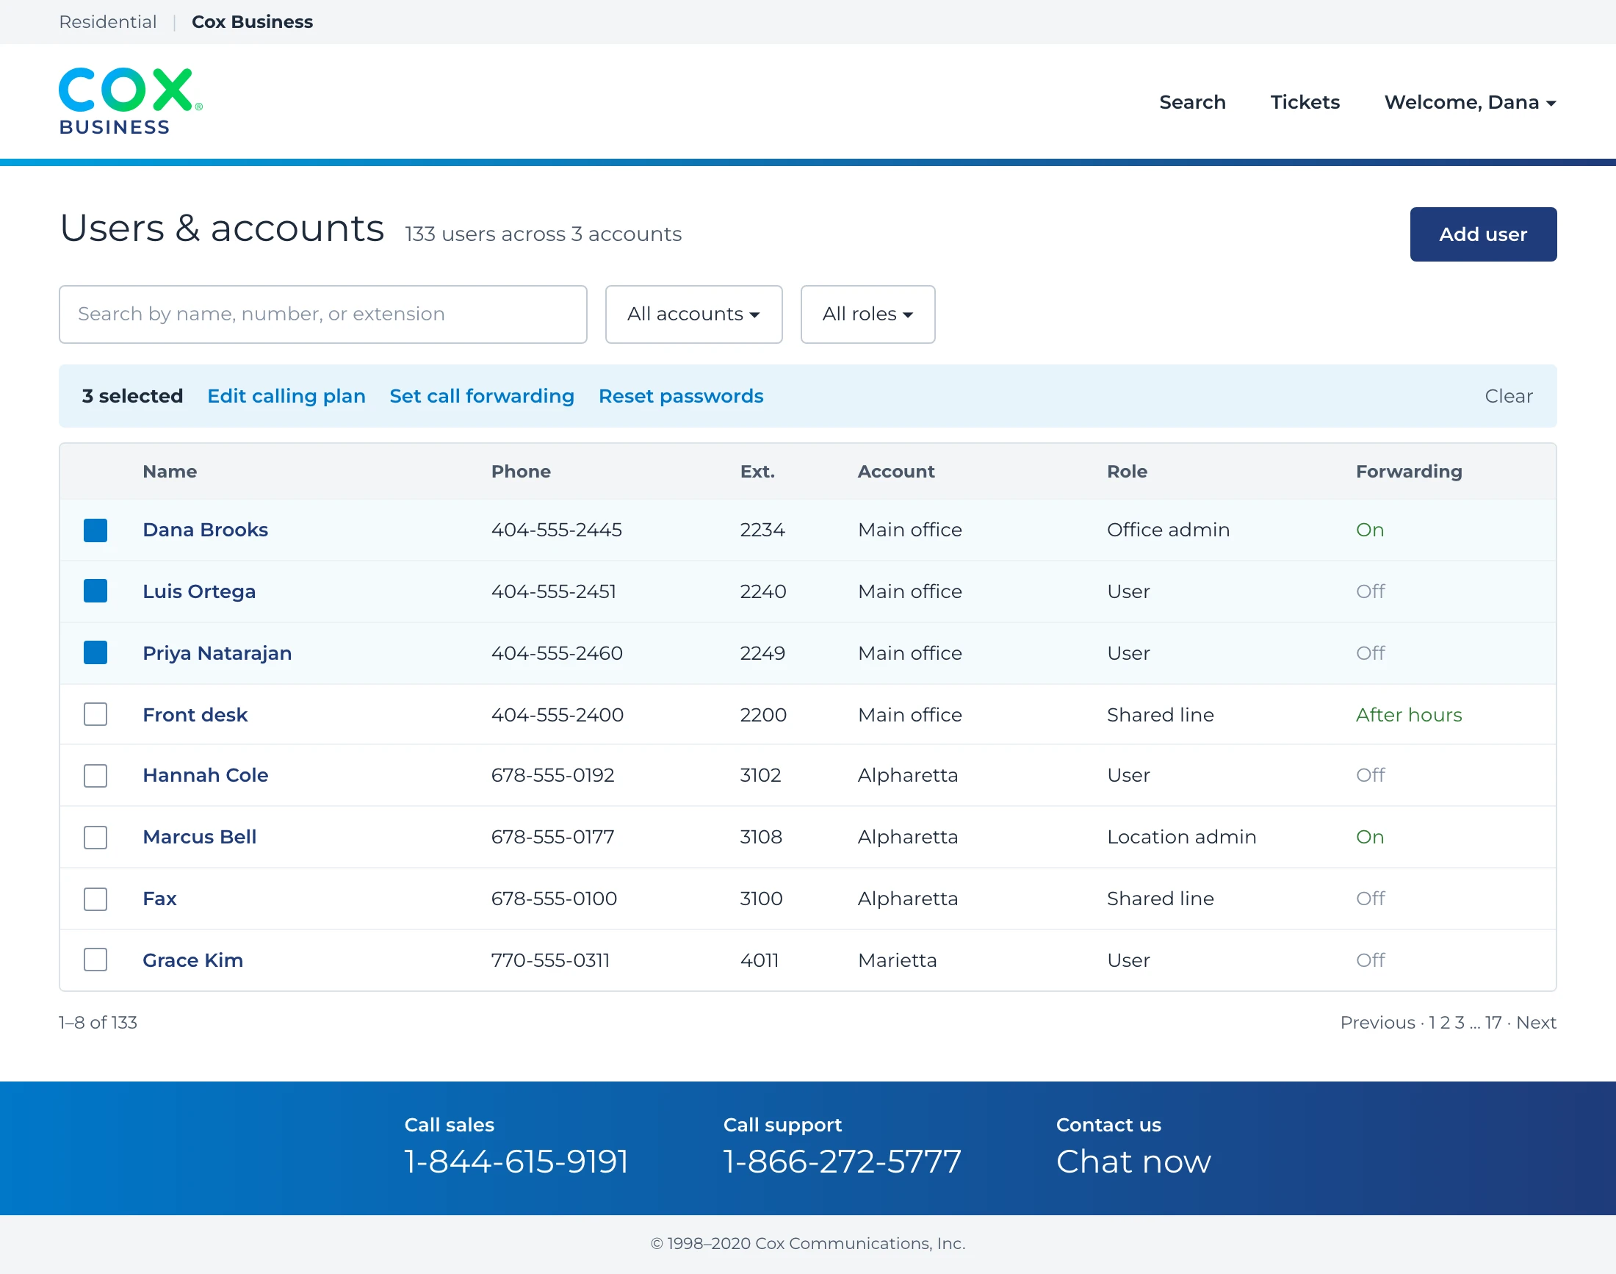Click the support number 1-866-272-5777
The image size is (1616, 1274).
[842, 1162]
